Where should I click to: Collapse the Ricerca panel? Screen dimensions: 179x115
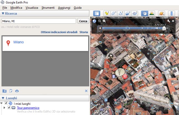pyautogui.click(x=3, y=13)
